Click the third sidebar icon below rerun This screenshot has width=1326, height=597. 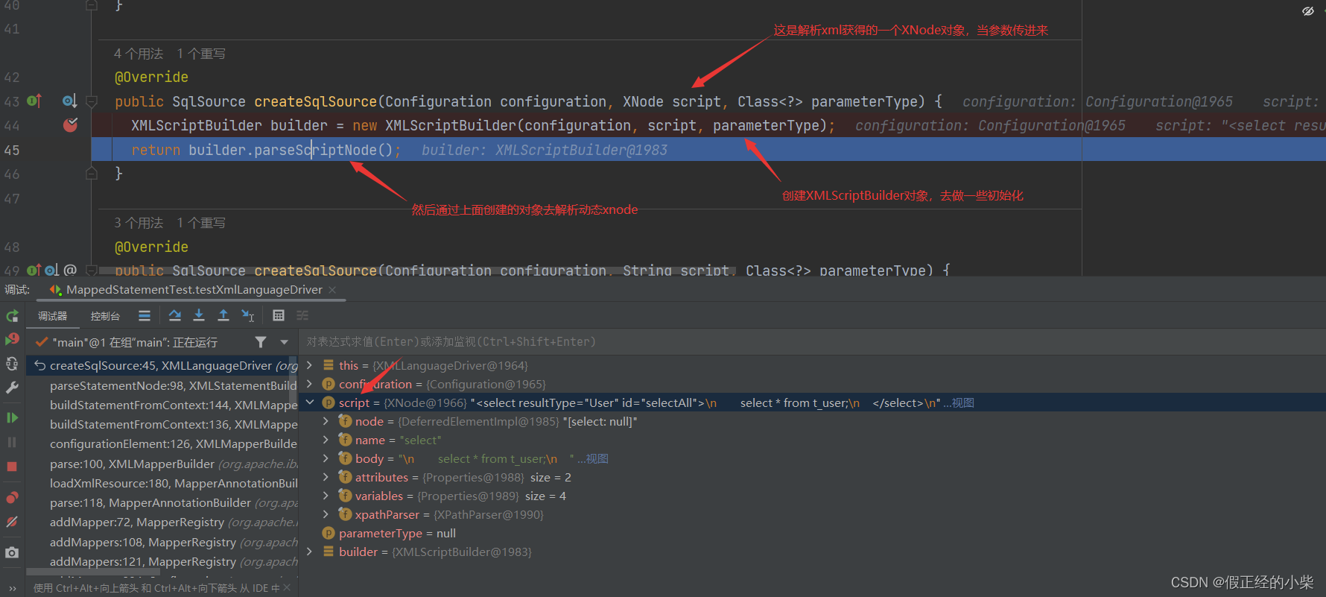click(12, 364)
